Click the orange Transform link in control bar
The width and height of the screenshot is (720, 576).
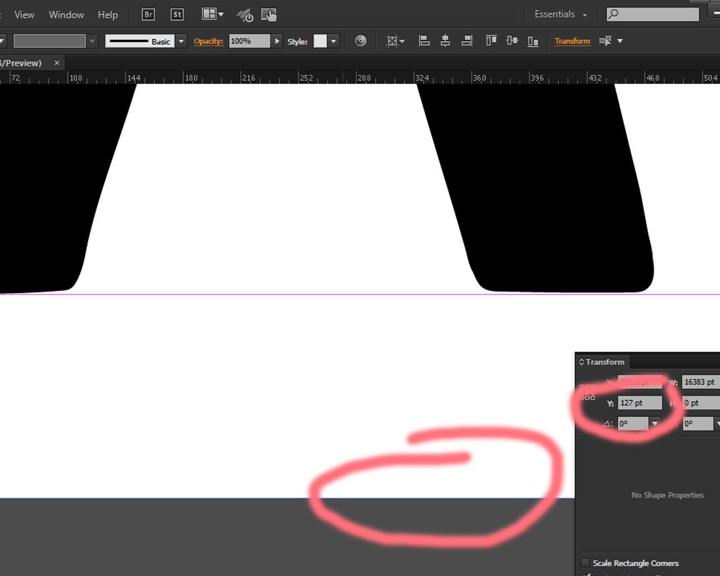(x=573, y=40)
